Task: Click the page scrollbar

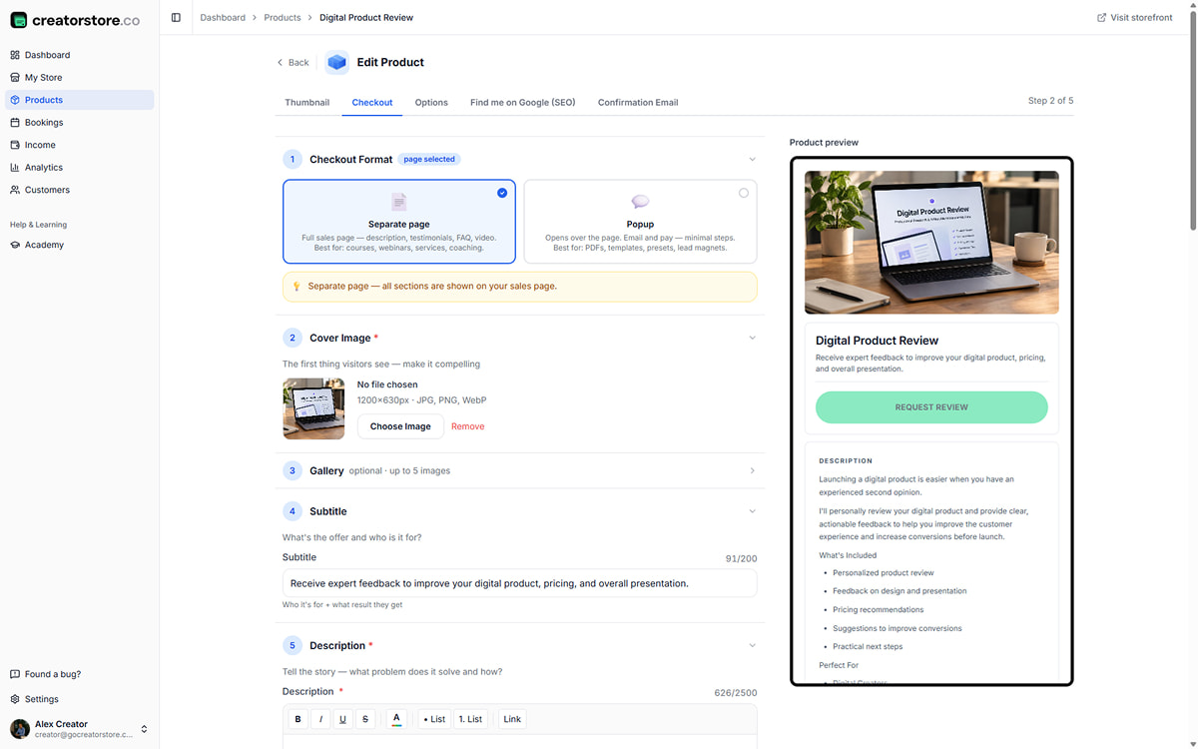Action: click(1193, 120)
